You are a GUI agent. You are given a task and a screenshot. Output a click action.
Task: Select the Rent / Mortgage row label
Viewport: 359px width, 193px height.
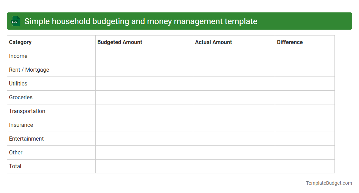29,70
